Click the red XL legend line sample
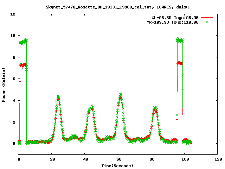This screenshot has height=169, width=225. [x=207, y=18]
